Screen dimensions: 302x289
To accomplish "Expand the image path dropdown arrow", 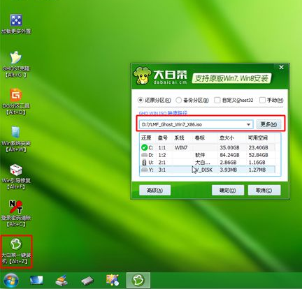I will 248,125.
